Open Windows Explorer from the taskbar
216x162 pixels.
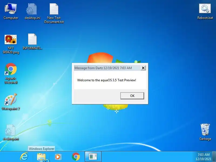coord(41,157)
